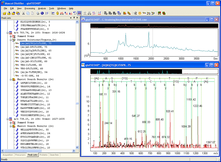This screenshot has height=162, width=221.
Task: Open the Peak Lists panel dropdown arrow
Action: (x=71, y=18)
